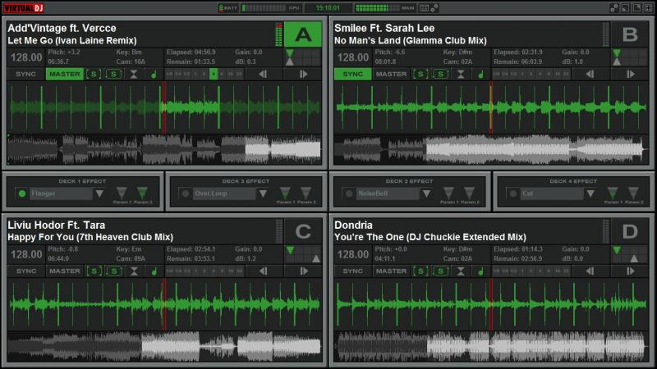Toggle second [S] button on deck C
Viewport: 657px width, 369px height.
113,271
